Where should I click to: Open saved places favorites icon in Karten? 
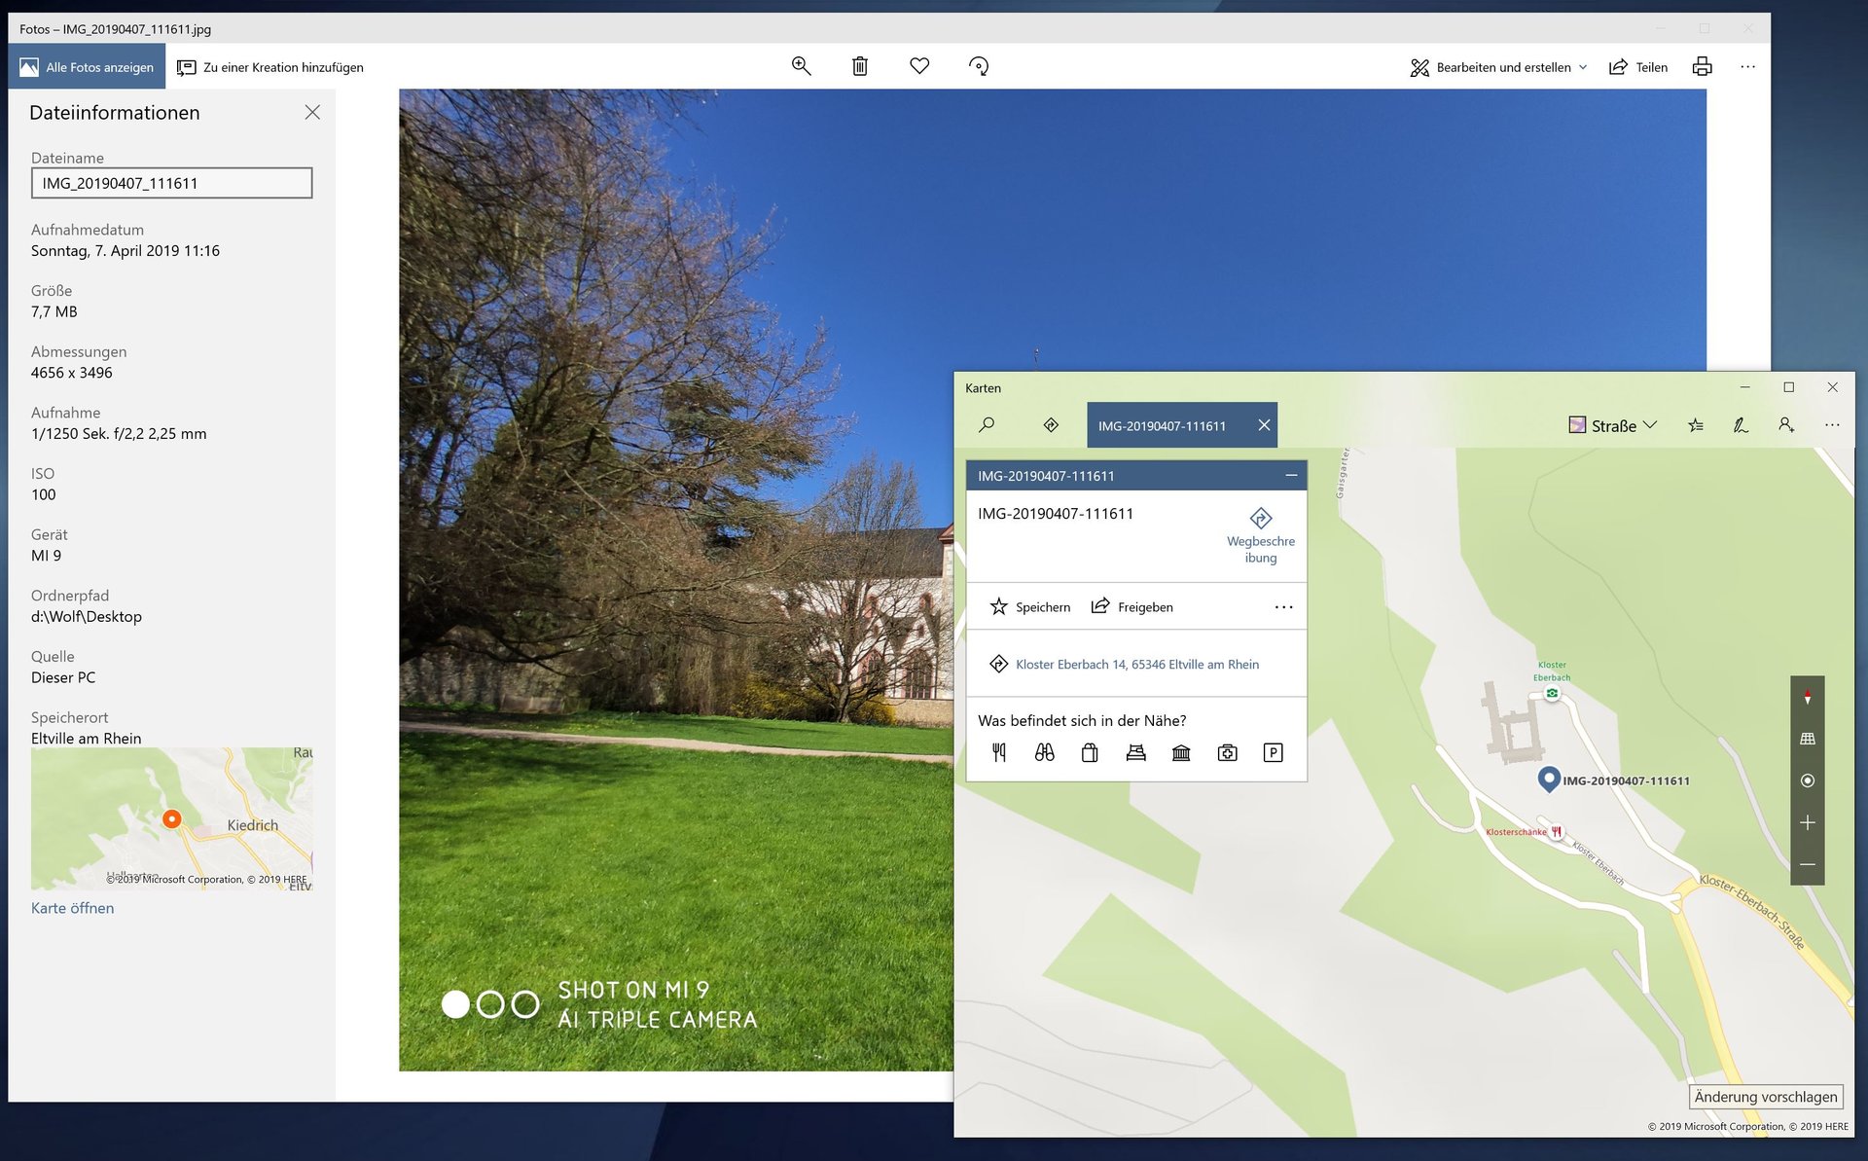[x=1696, y=425]
